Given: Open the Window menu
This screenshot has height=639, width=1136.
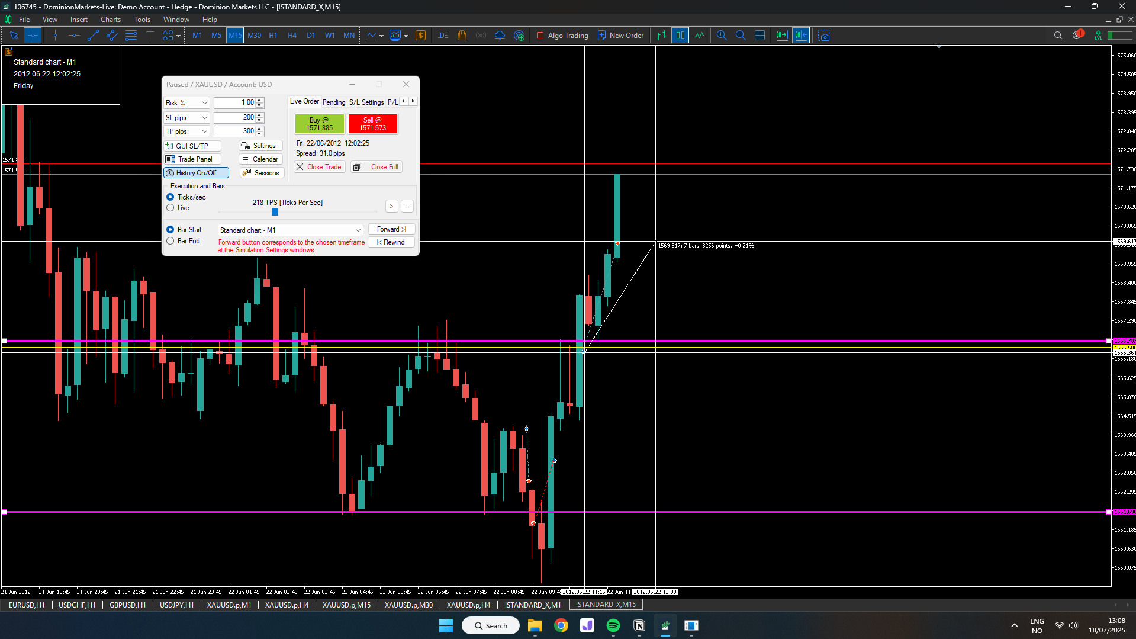Looking at the screenshot, I should [x=176, y=20].
